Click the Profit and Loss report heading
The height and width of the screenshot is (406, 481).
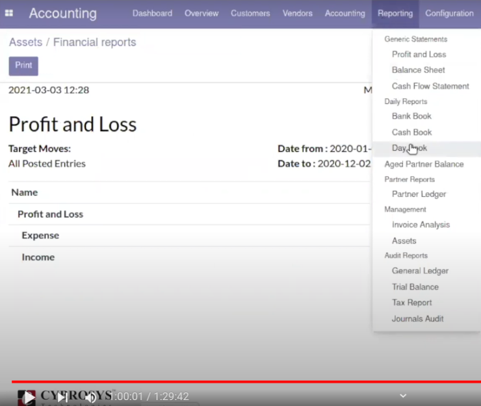tap(73, 125)
